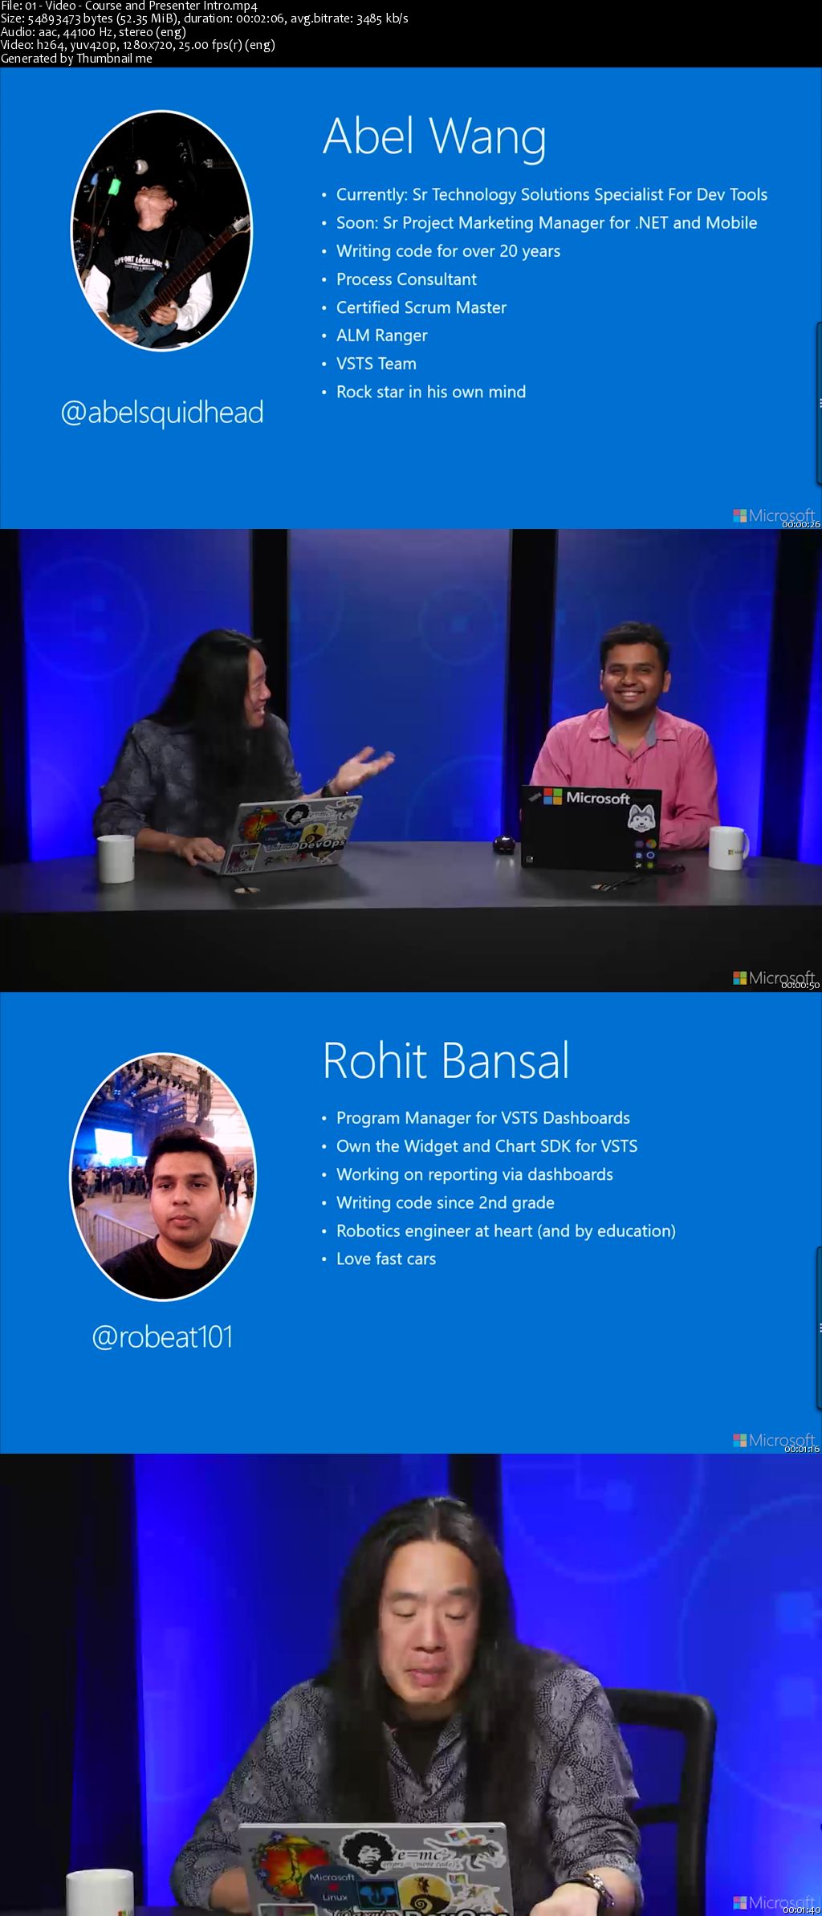Click the file name line ending in Intro.mp4
Image resolution: width=822 pixels, height=1916 pixels.
point(129,6)
